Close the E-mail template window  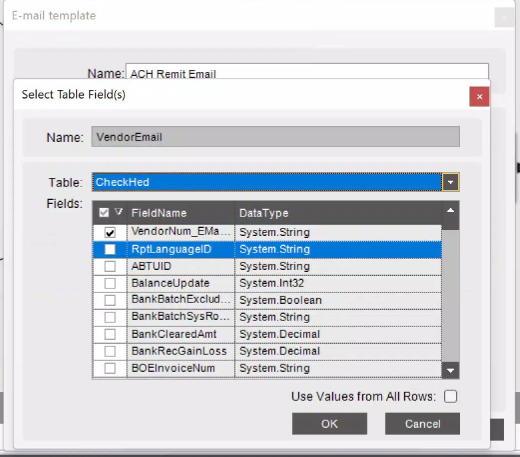(504, 17)
